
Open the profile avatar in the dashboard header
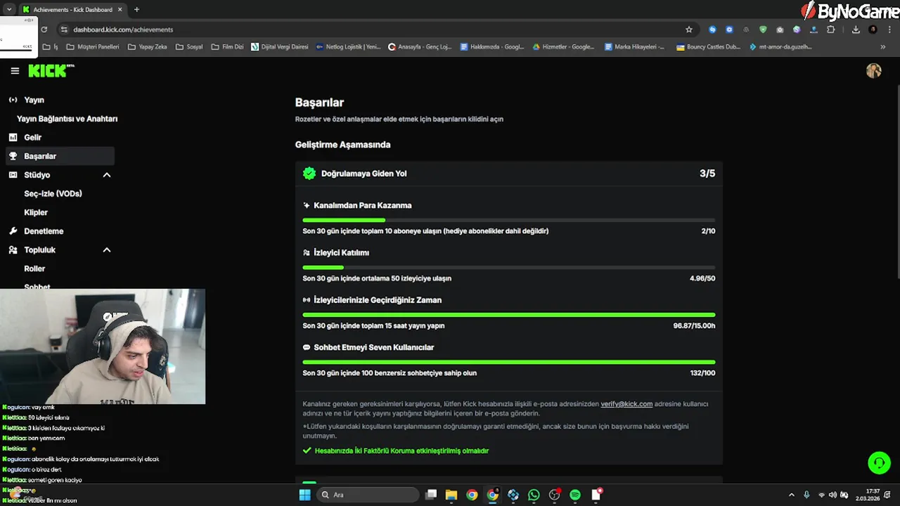click(x=874, y=71)
